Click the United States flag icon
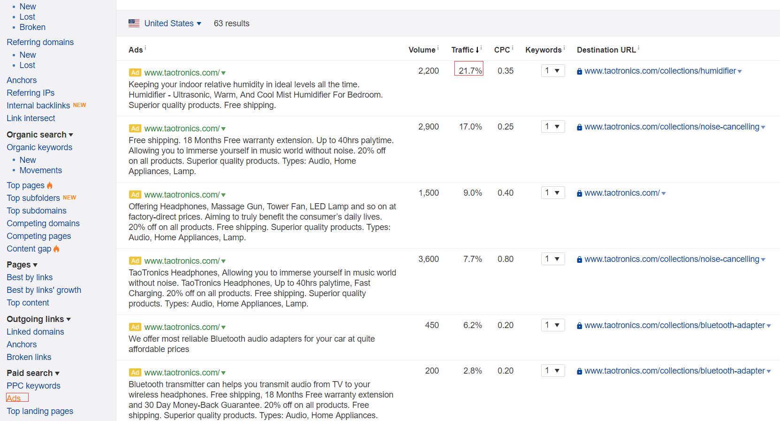The width and height of the screenshot is (780, 421). point(134,23)
